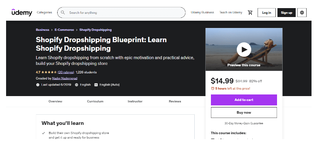The image size is (318, 150).
Task: Click the Business breadcrumb link
Action: [43, 30]
